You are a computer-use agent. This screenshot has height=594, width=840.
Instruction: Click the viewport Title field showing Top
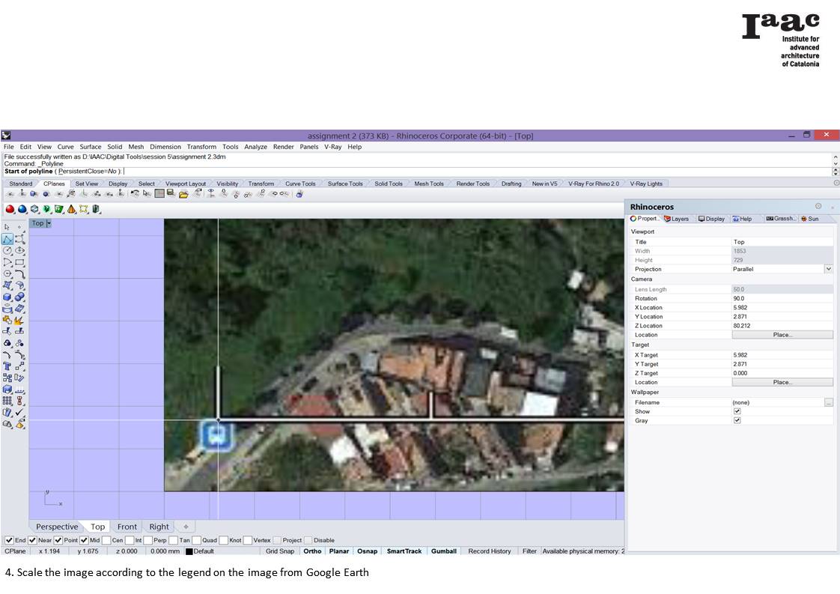[x=781, y=242]
